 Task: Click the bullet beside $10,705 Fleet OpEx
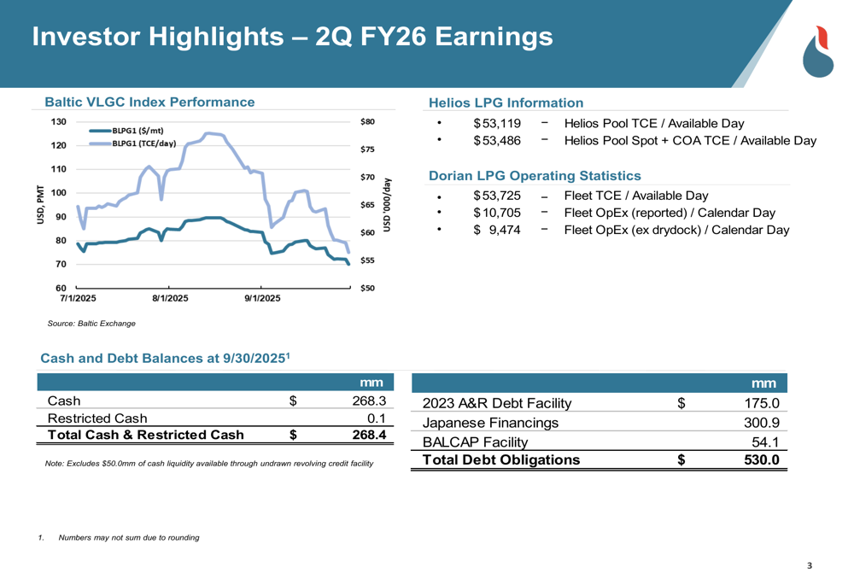(x=439, y=214)
